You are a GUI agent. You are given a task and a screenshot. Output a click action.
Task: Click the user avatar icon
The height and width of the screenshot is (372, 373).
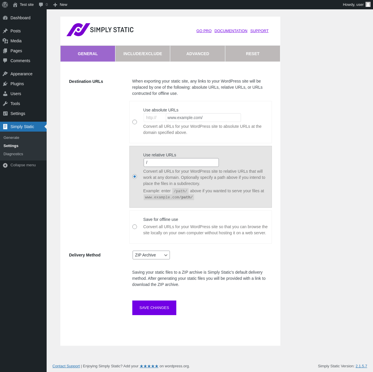tap(368, 4)
